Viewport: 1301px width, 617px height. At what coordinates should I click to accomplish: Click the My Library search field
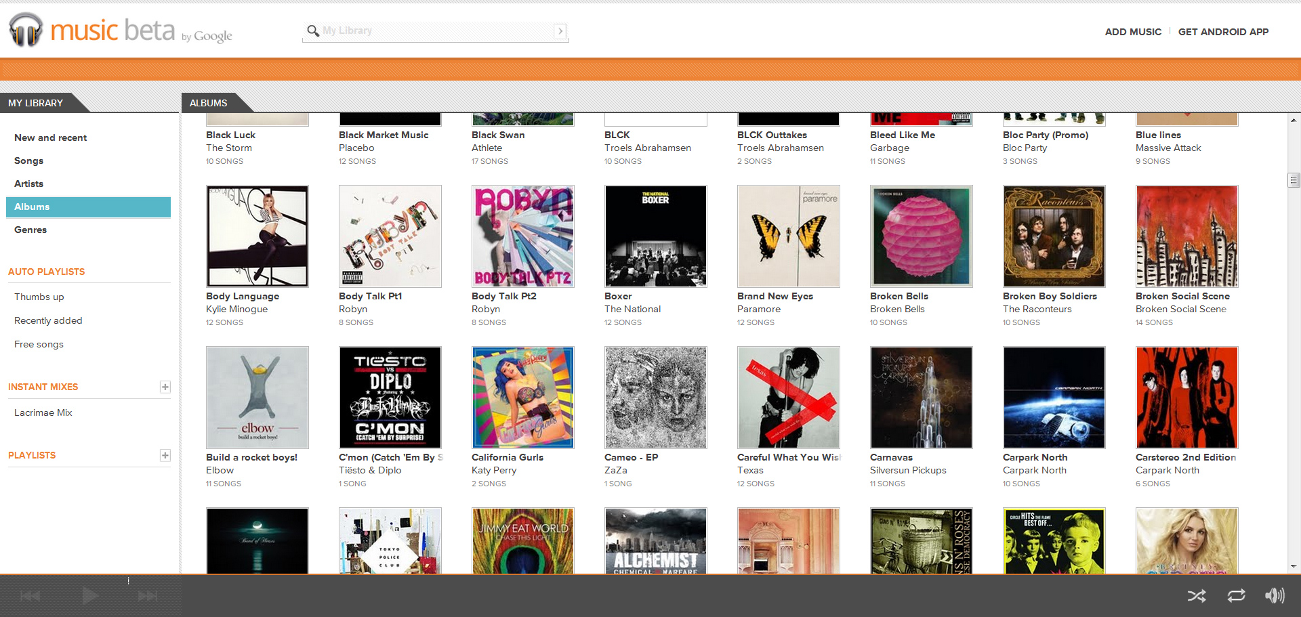tap(437, 31)
